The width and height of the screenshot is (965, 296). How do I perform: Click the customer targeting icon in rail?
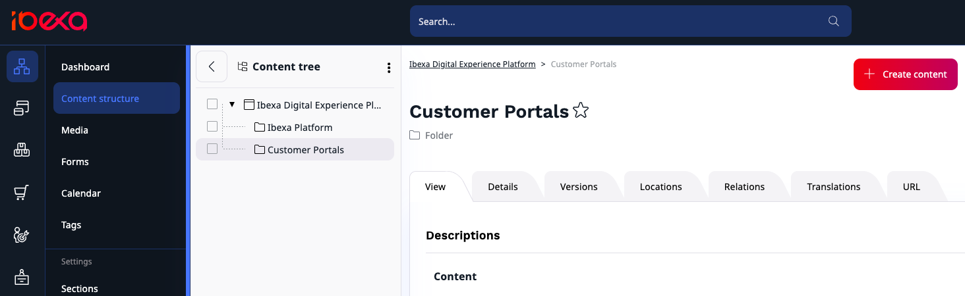22,235
